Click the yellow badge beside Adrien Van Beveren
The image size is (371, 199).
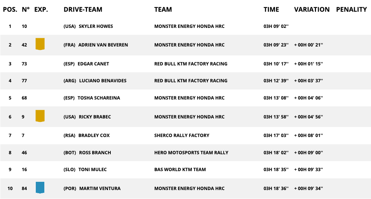pyautogui.click(x=40, y=44)
